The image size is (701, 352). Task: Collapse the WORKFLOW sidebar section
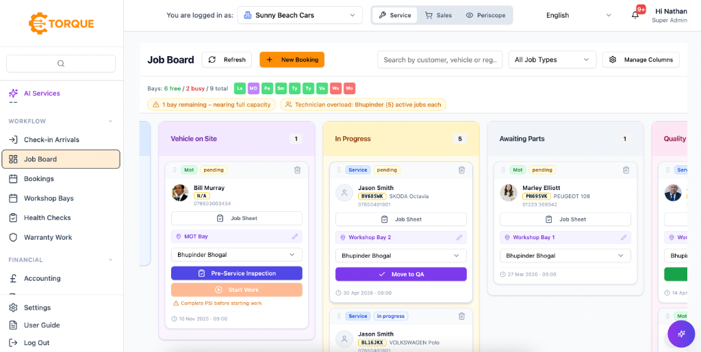(x=110, y=122)
